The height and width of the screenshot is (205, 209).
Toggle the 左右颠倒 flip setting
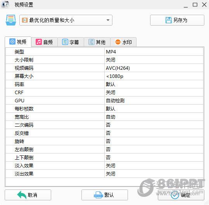coord(154,149)
